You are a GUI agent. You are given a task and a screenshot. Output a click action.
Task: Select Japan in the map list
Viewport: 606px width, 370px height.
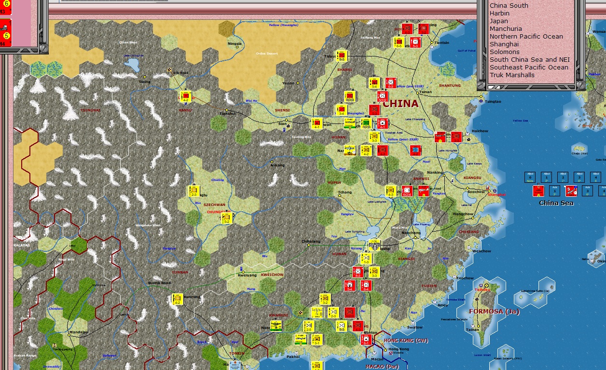coord(499,21)
